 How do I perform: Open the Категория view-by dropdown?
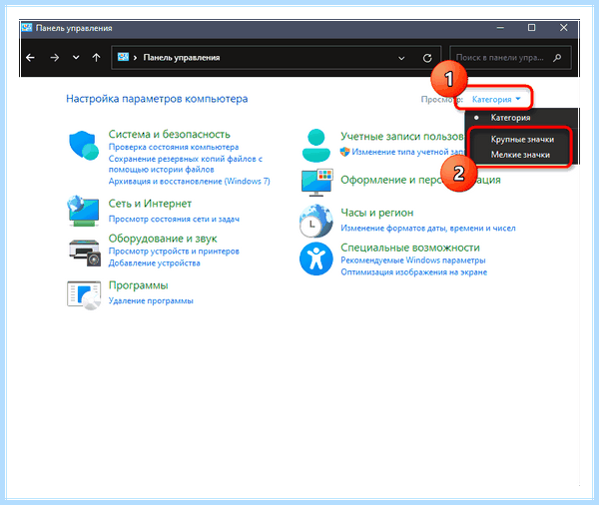[x=496, y=100]
